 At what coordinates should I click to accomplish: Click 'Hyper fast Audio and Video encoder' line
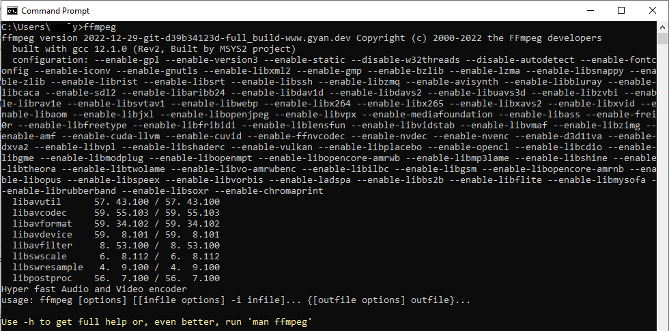tap(94, 289)
